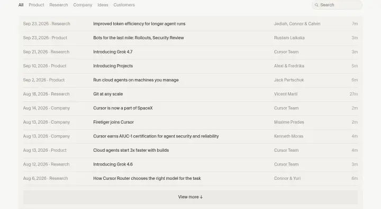
Task: Click author name 'Rustam Lalkaka'
Action: (289, 38)
